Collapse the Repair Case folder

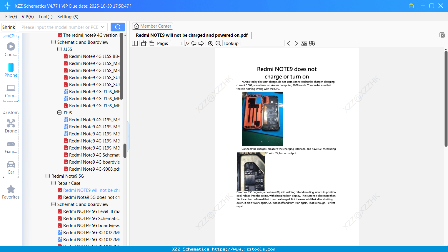(x=54, y=183)
